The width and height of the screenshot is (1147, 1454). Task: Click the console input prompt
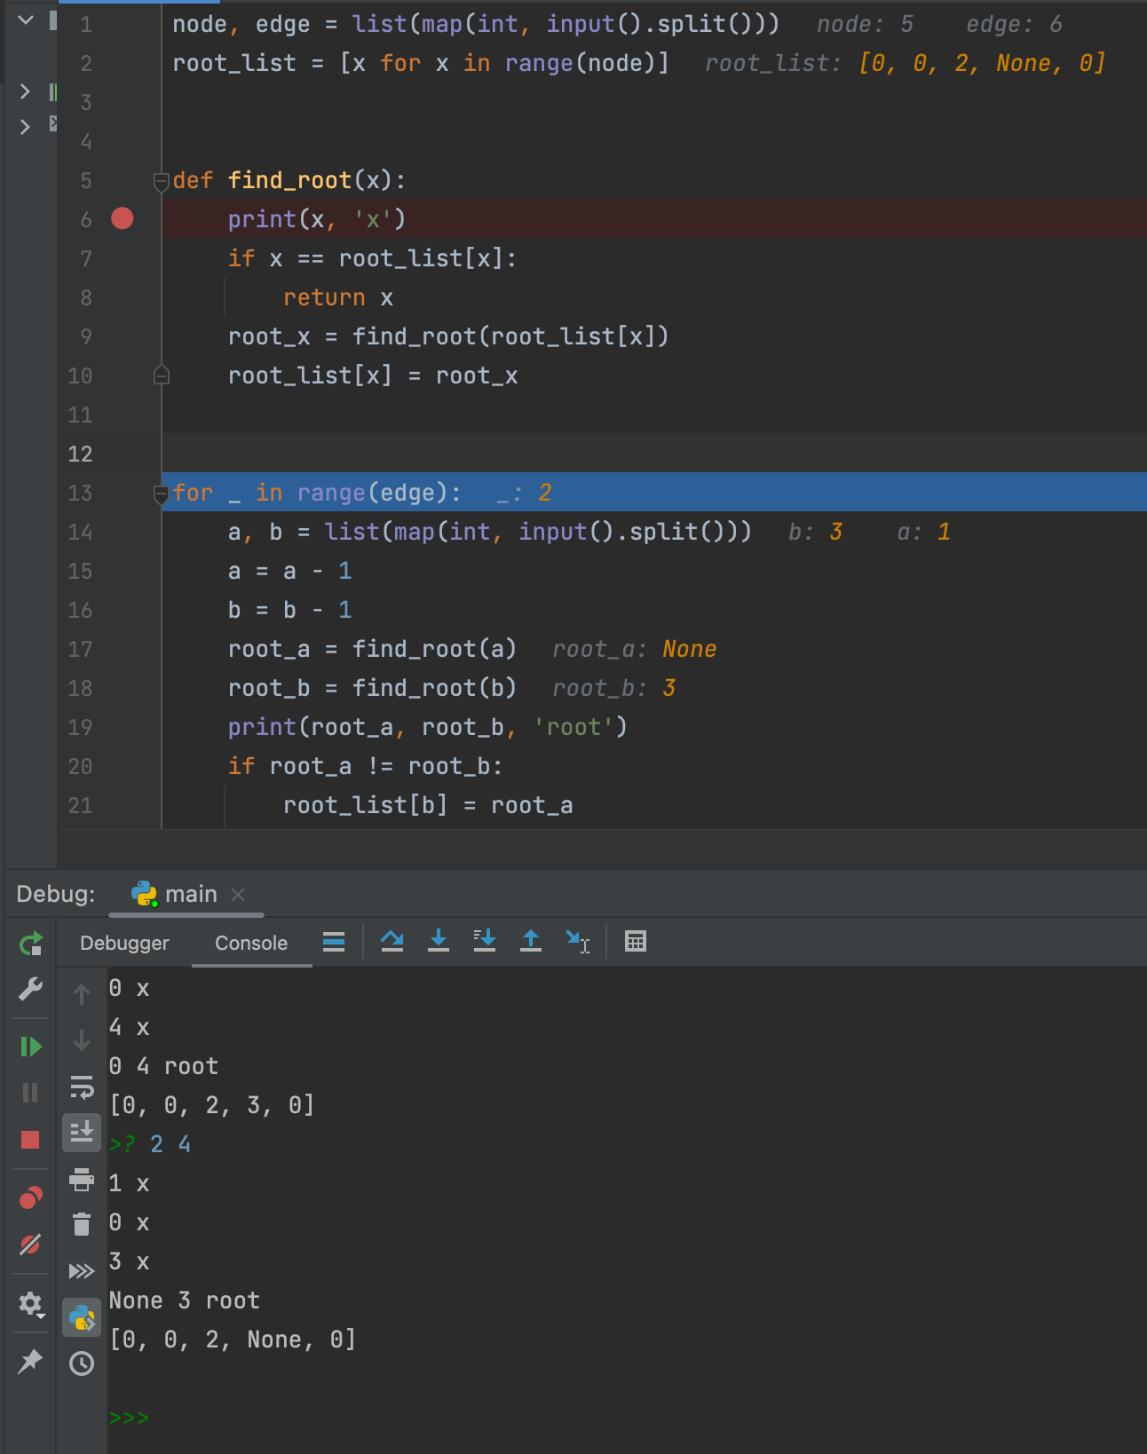(x=130, y=1418)
